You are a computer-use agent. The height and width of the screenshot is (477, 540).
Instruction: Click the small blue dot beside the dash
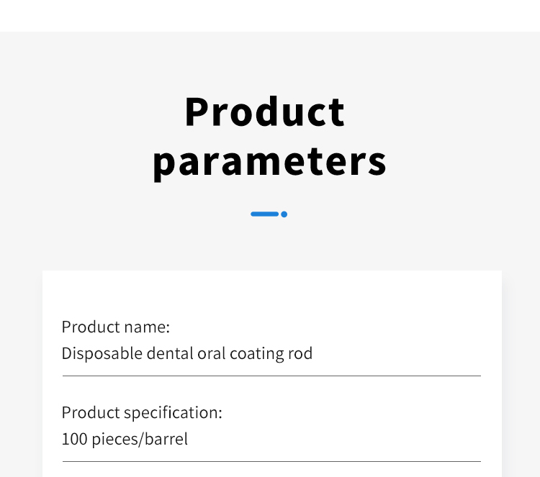pos(284,214)
